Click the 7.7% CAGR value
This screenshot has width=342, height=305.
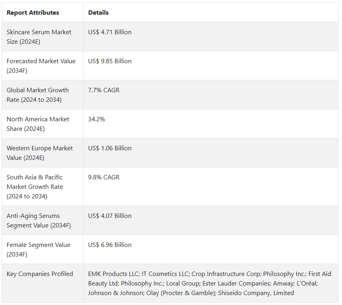click(x=104, y=90)
